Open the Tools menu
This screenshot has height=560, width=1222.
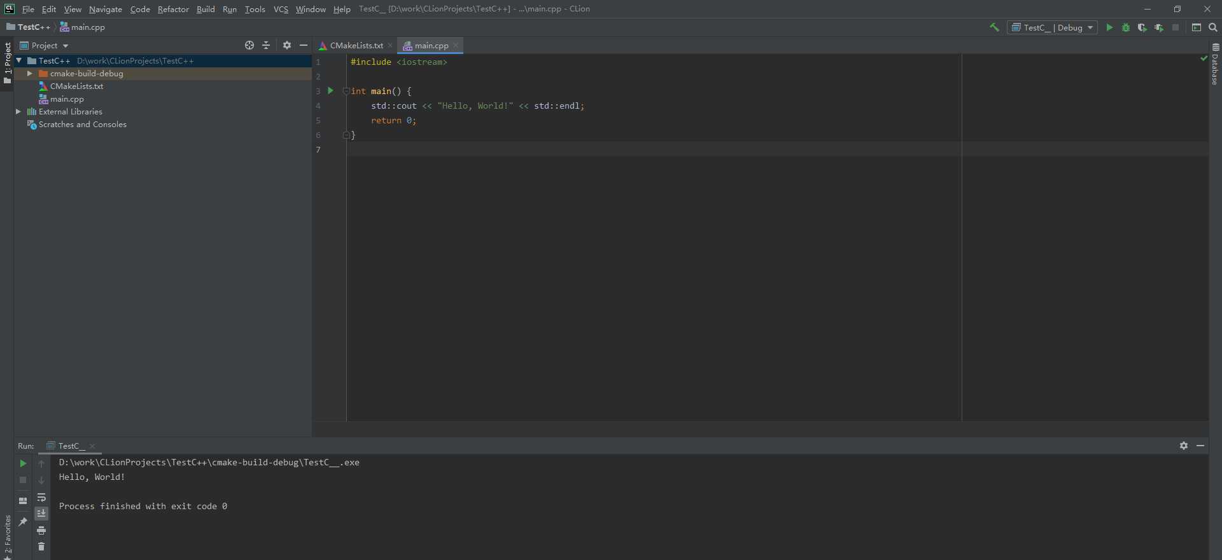click(255, 9)
